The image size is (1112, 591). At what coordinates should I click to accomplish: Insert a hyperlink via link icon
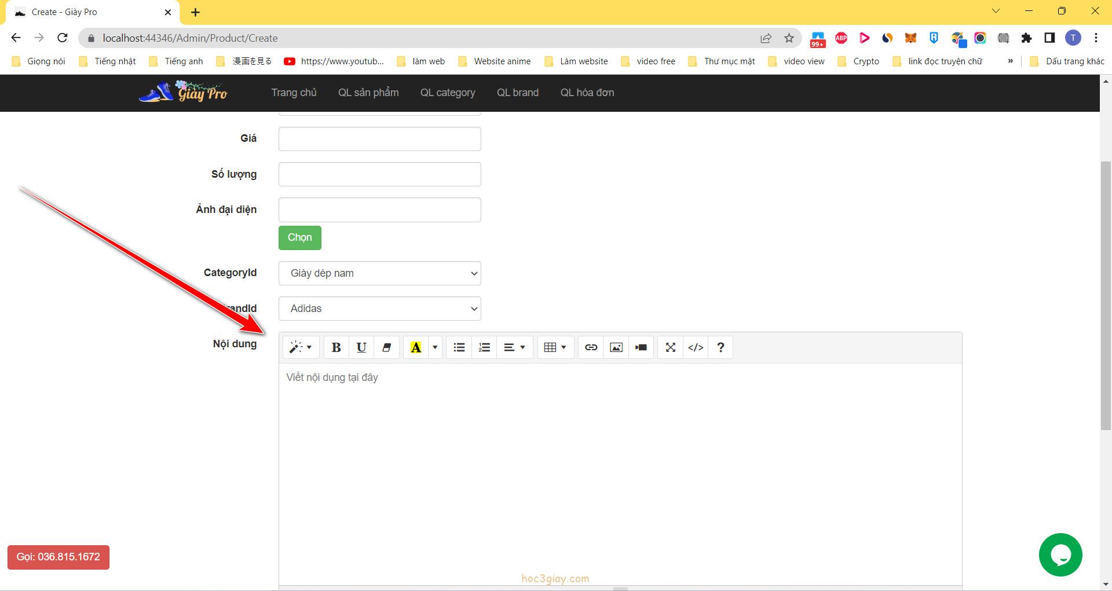pos(591,347)
